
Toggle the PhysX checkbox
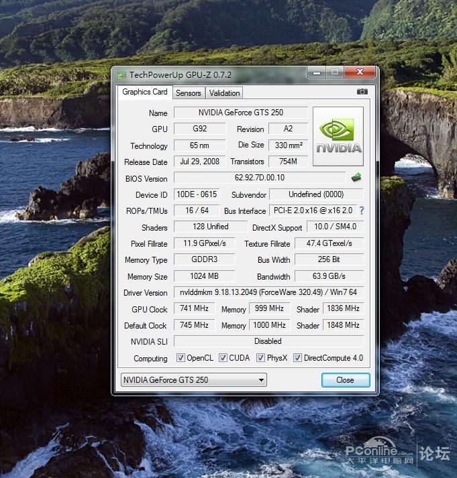(x=260, y=357)
